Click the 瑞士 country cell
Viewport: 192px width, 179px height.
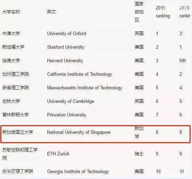[139, 154]
